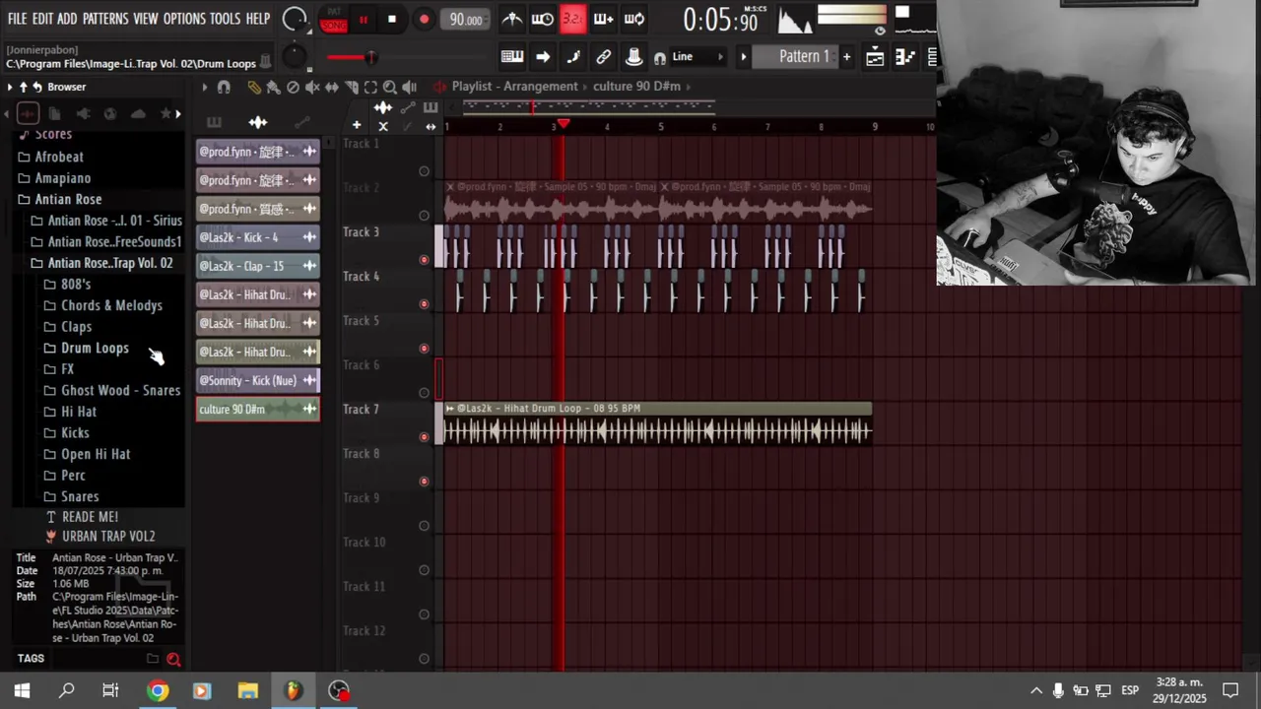Toggle playlist snap magnet icon
This screenshot has height=709, width=1261.
224,88
